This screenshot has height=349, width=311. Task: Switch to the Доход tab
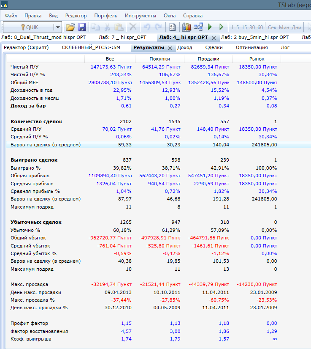click(x=184, y=47)
